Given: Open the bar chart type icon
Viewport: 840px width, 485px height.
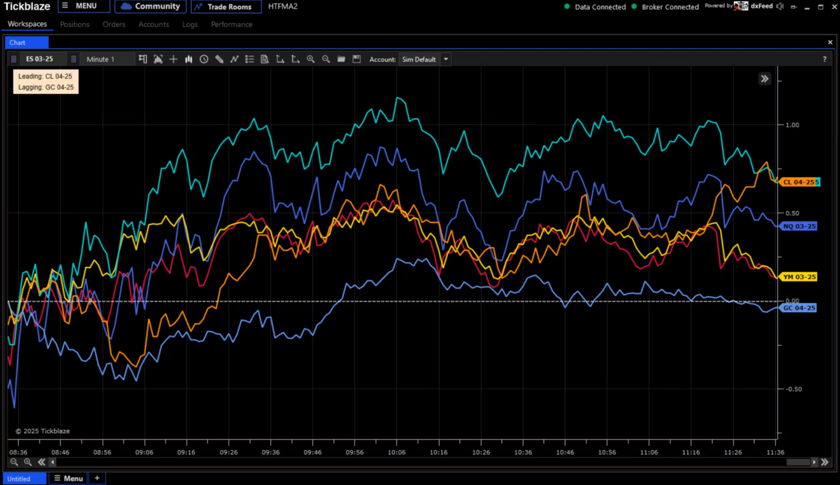Looking at the screenshot, I should (x=189, y=59).
